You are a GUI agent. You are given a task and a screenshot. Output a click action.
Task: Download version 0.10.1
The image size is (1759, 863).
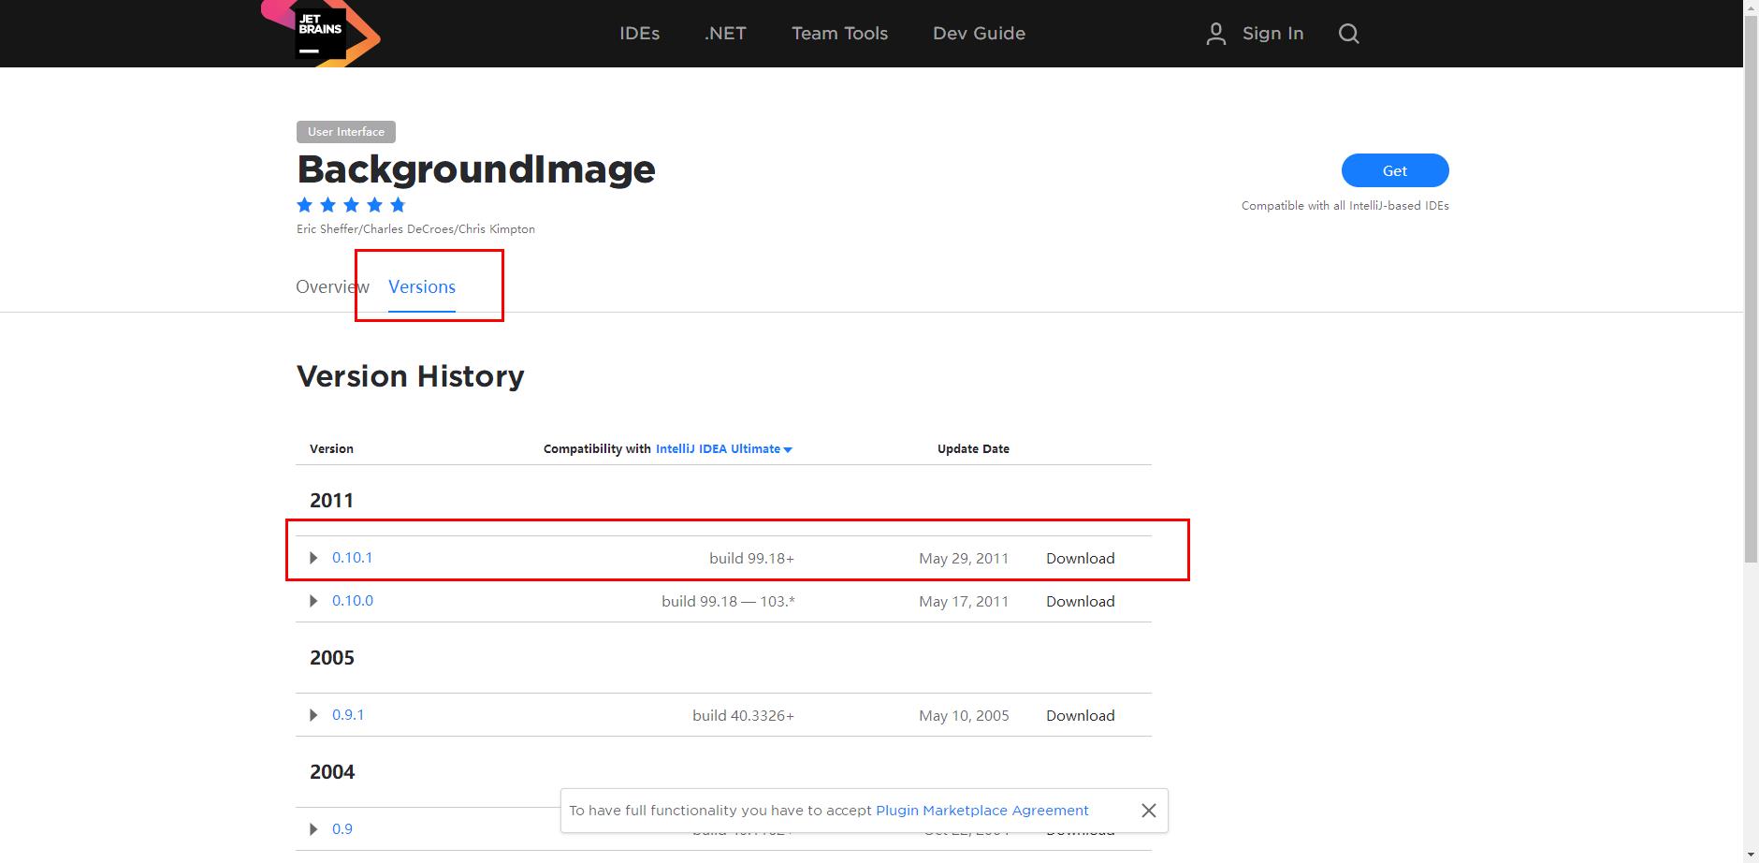1080,559
